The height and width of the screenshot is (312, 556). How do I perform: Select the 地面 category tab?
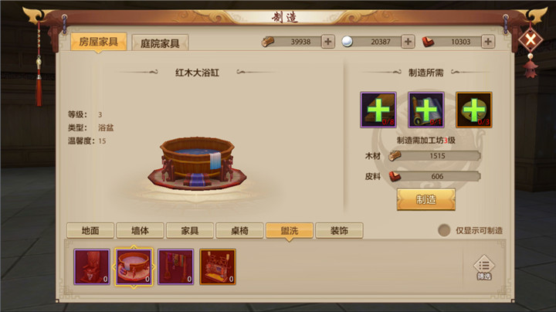point(90,231)
